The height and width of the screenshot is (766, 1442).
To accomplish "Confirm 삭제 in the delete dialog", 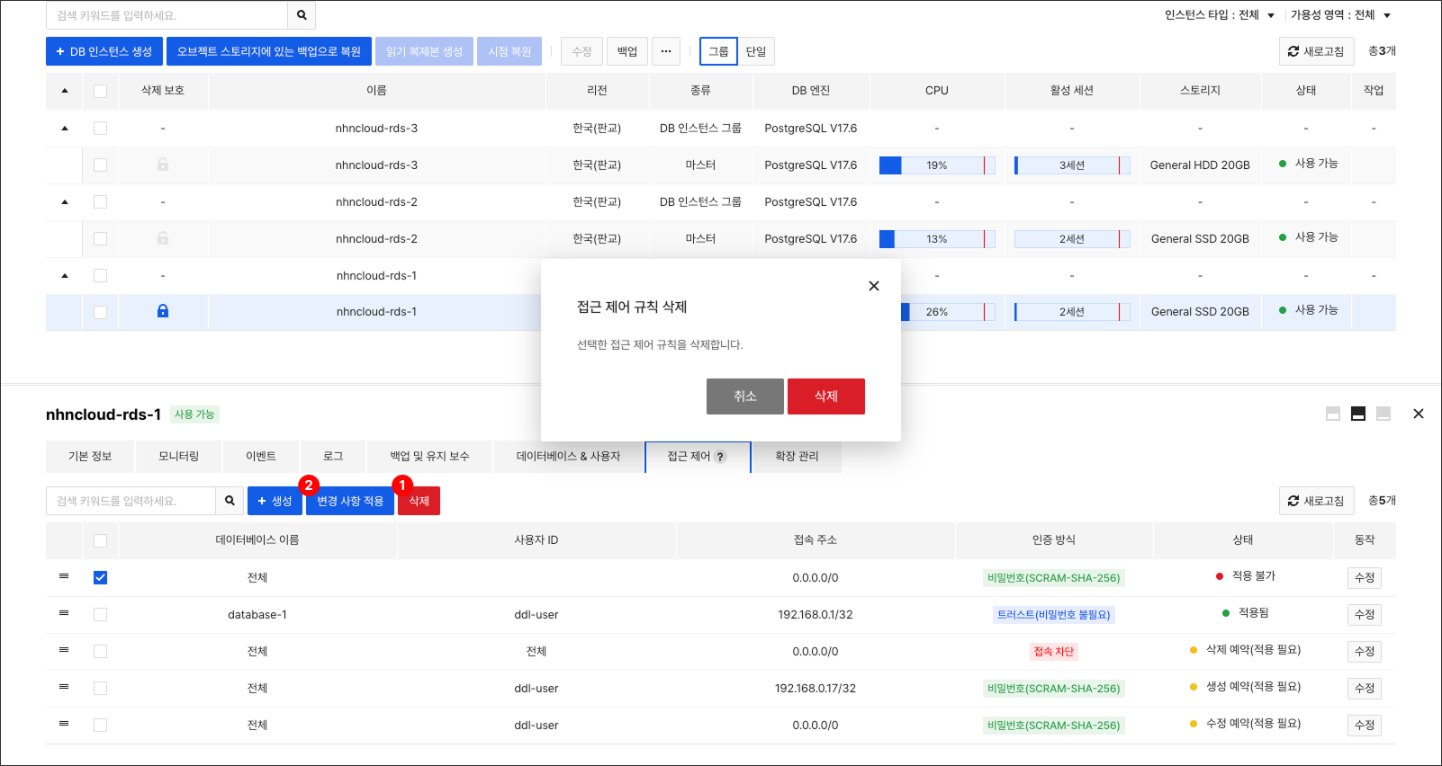I will [x=826, y=396].
